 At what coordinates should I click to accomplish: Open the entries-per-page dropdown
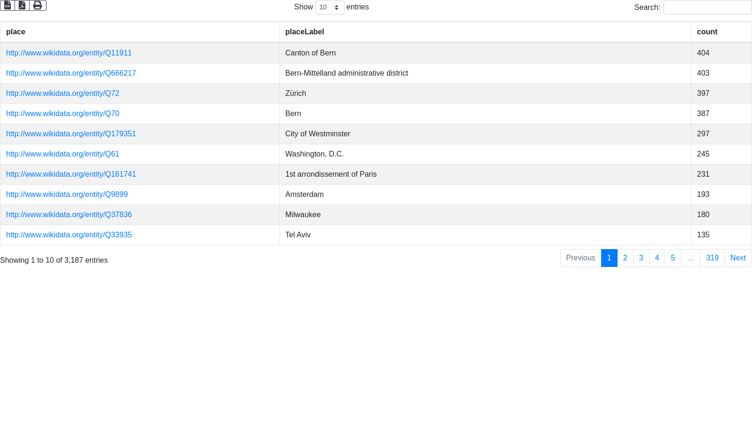click(x=329, y=7)
